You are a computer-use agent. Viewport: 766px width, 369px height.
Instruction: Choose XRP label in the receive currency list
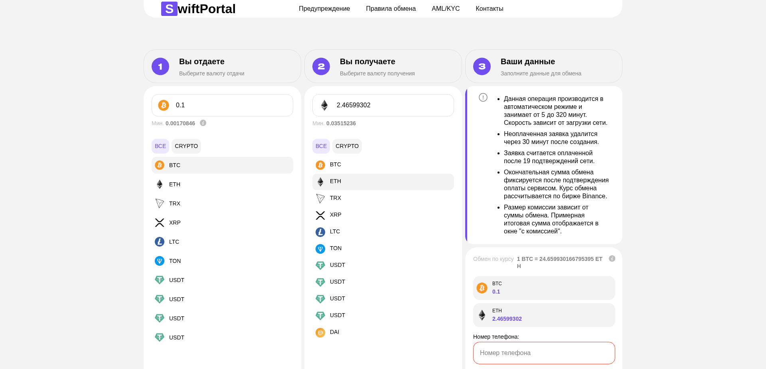(x=336, y=215)
